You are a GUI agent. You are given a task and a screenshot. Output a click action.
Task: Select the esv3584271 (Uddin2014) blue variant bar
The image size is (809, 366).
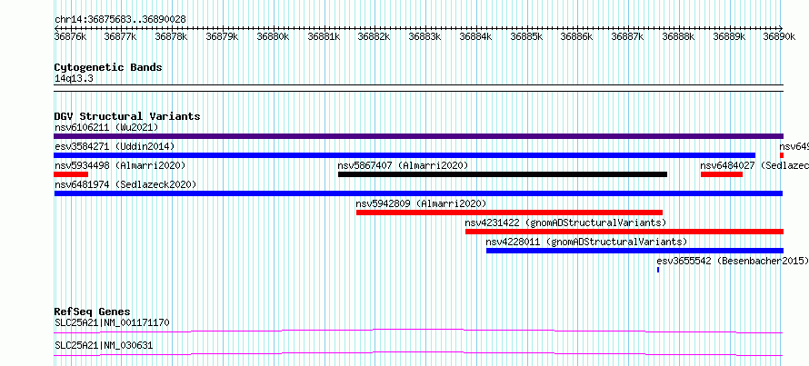(x=404, y=155)
